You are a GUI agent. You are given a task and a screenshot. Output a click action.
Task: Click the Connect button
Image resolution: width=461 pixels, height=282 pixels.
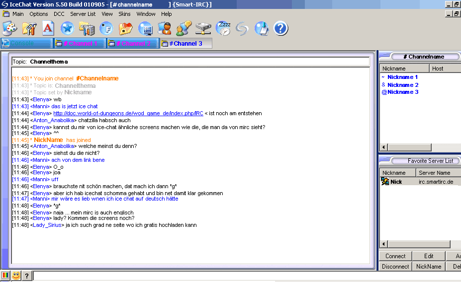coord(395,256)
